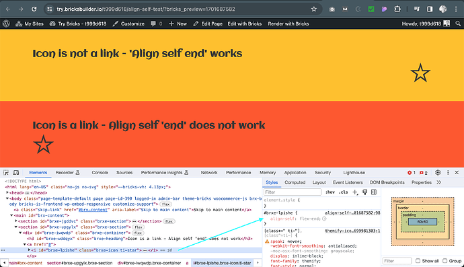Collapse the main brx-content node
This screenshot has width=464, height=267.
pyautogui.click(x=12, y=215)
